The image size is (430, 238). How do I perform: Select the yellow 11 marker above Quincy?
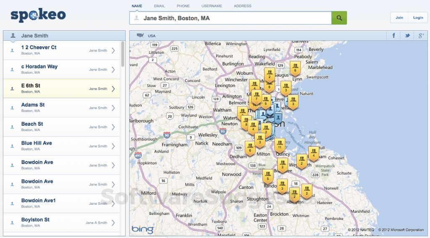280,145
